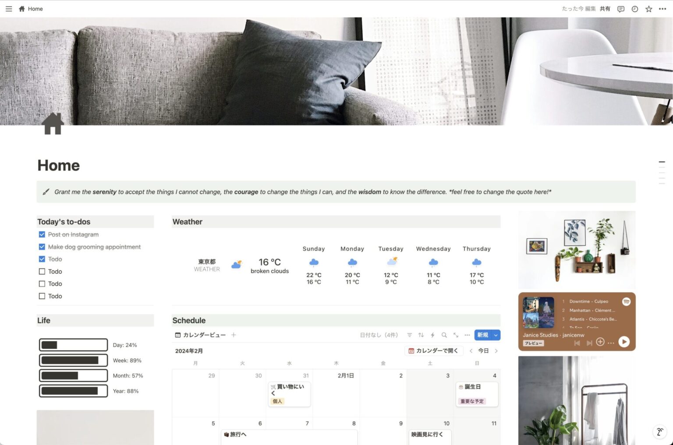Click the Week 89% progress bar

tap(73, 360)
